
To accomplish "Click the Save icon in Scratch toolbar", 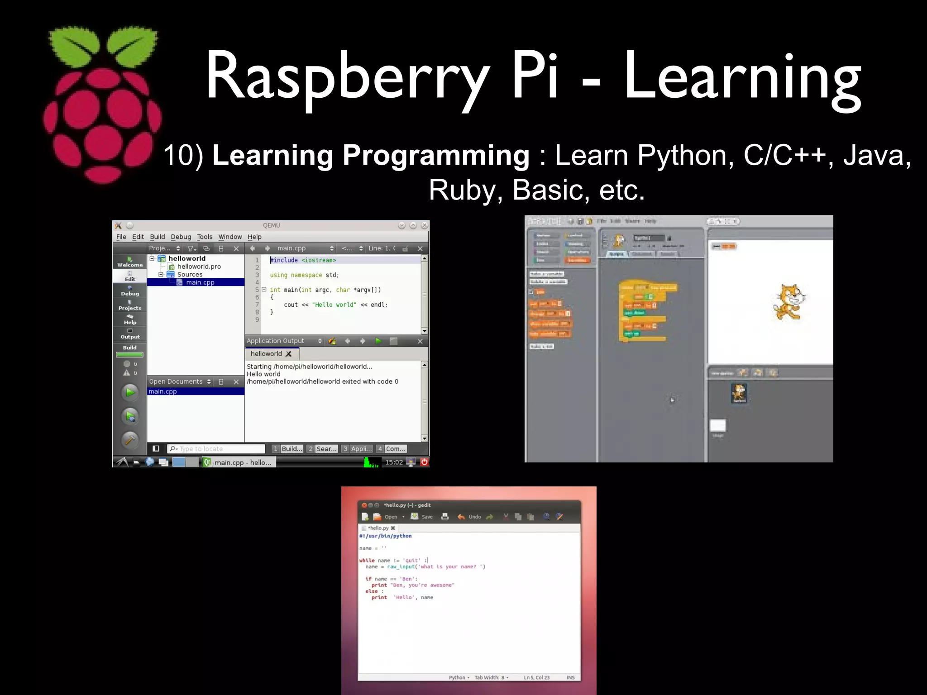I will point(580,221).
